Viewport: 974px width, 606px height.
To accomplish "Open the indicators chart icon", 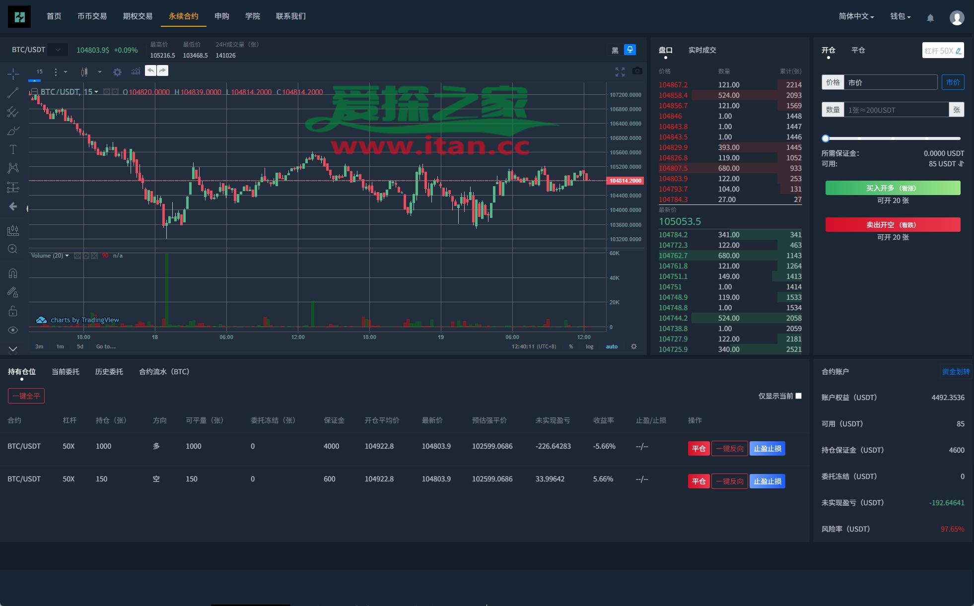I will (x=136, y=71).
